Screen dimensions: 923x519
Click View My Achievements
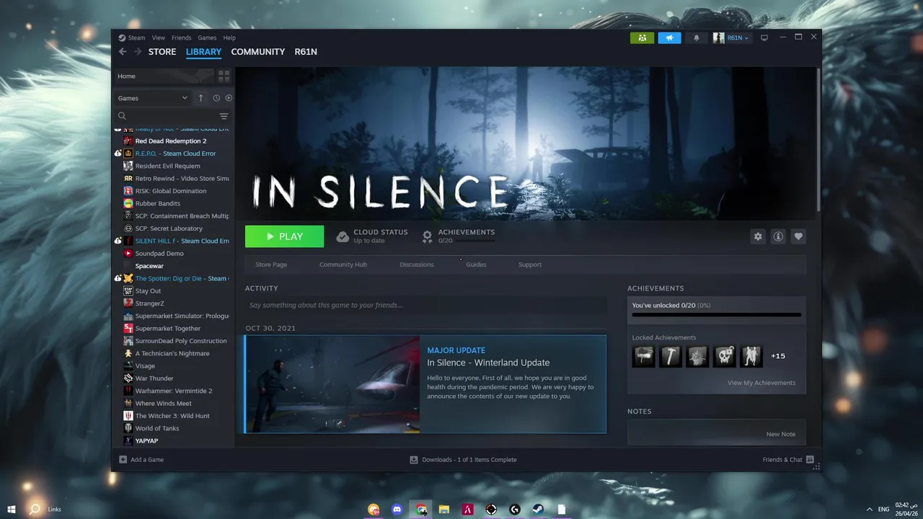(761, 383)
